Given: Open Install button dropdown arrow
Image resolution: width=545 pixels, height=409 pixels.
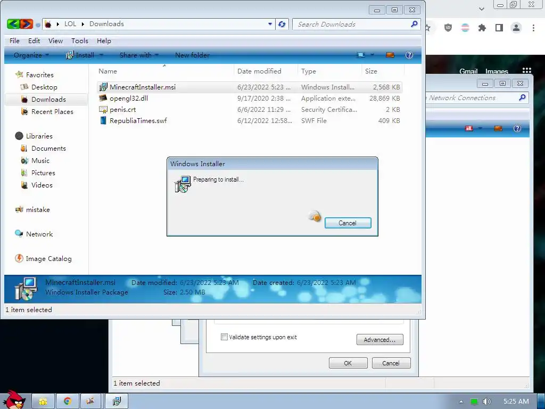Looking at the screenshot, I should point(101,55).
